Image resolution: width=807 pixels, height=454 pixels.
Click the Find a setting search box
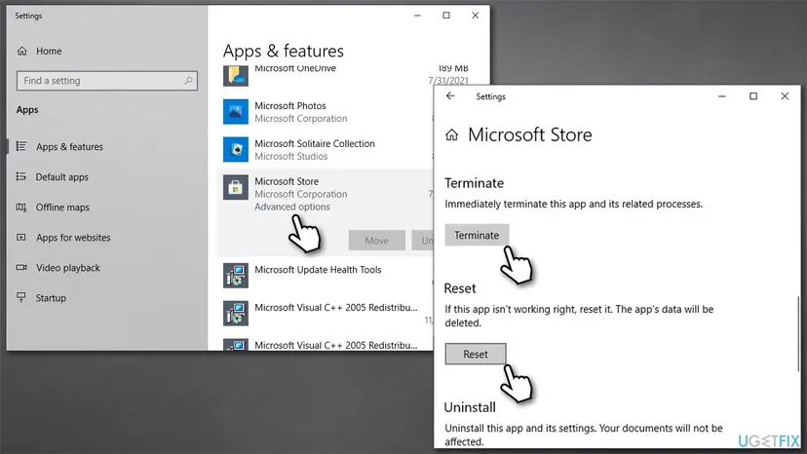point(107,81)
